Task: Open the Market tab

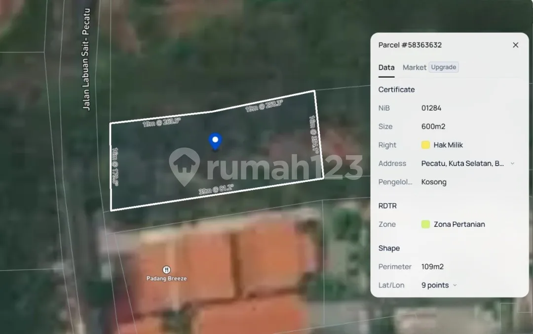Action: click(415, 67)
